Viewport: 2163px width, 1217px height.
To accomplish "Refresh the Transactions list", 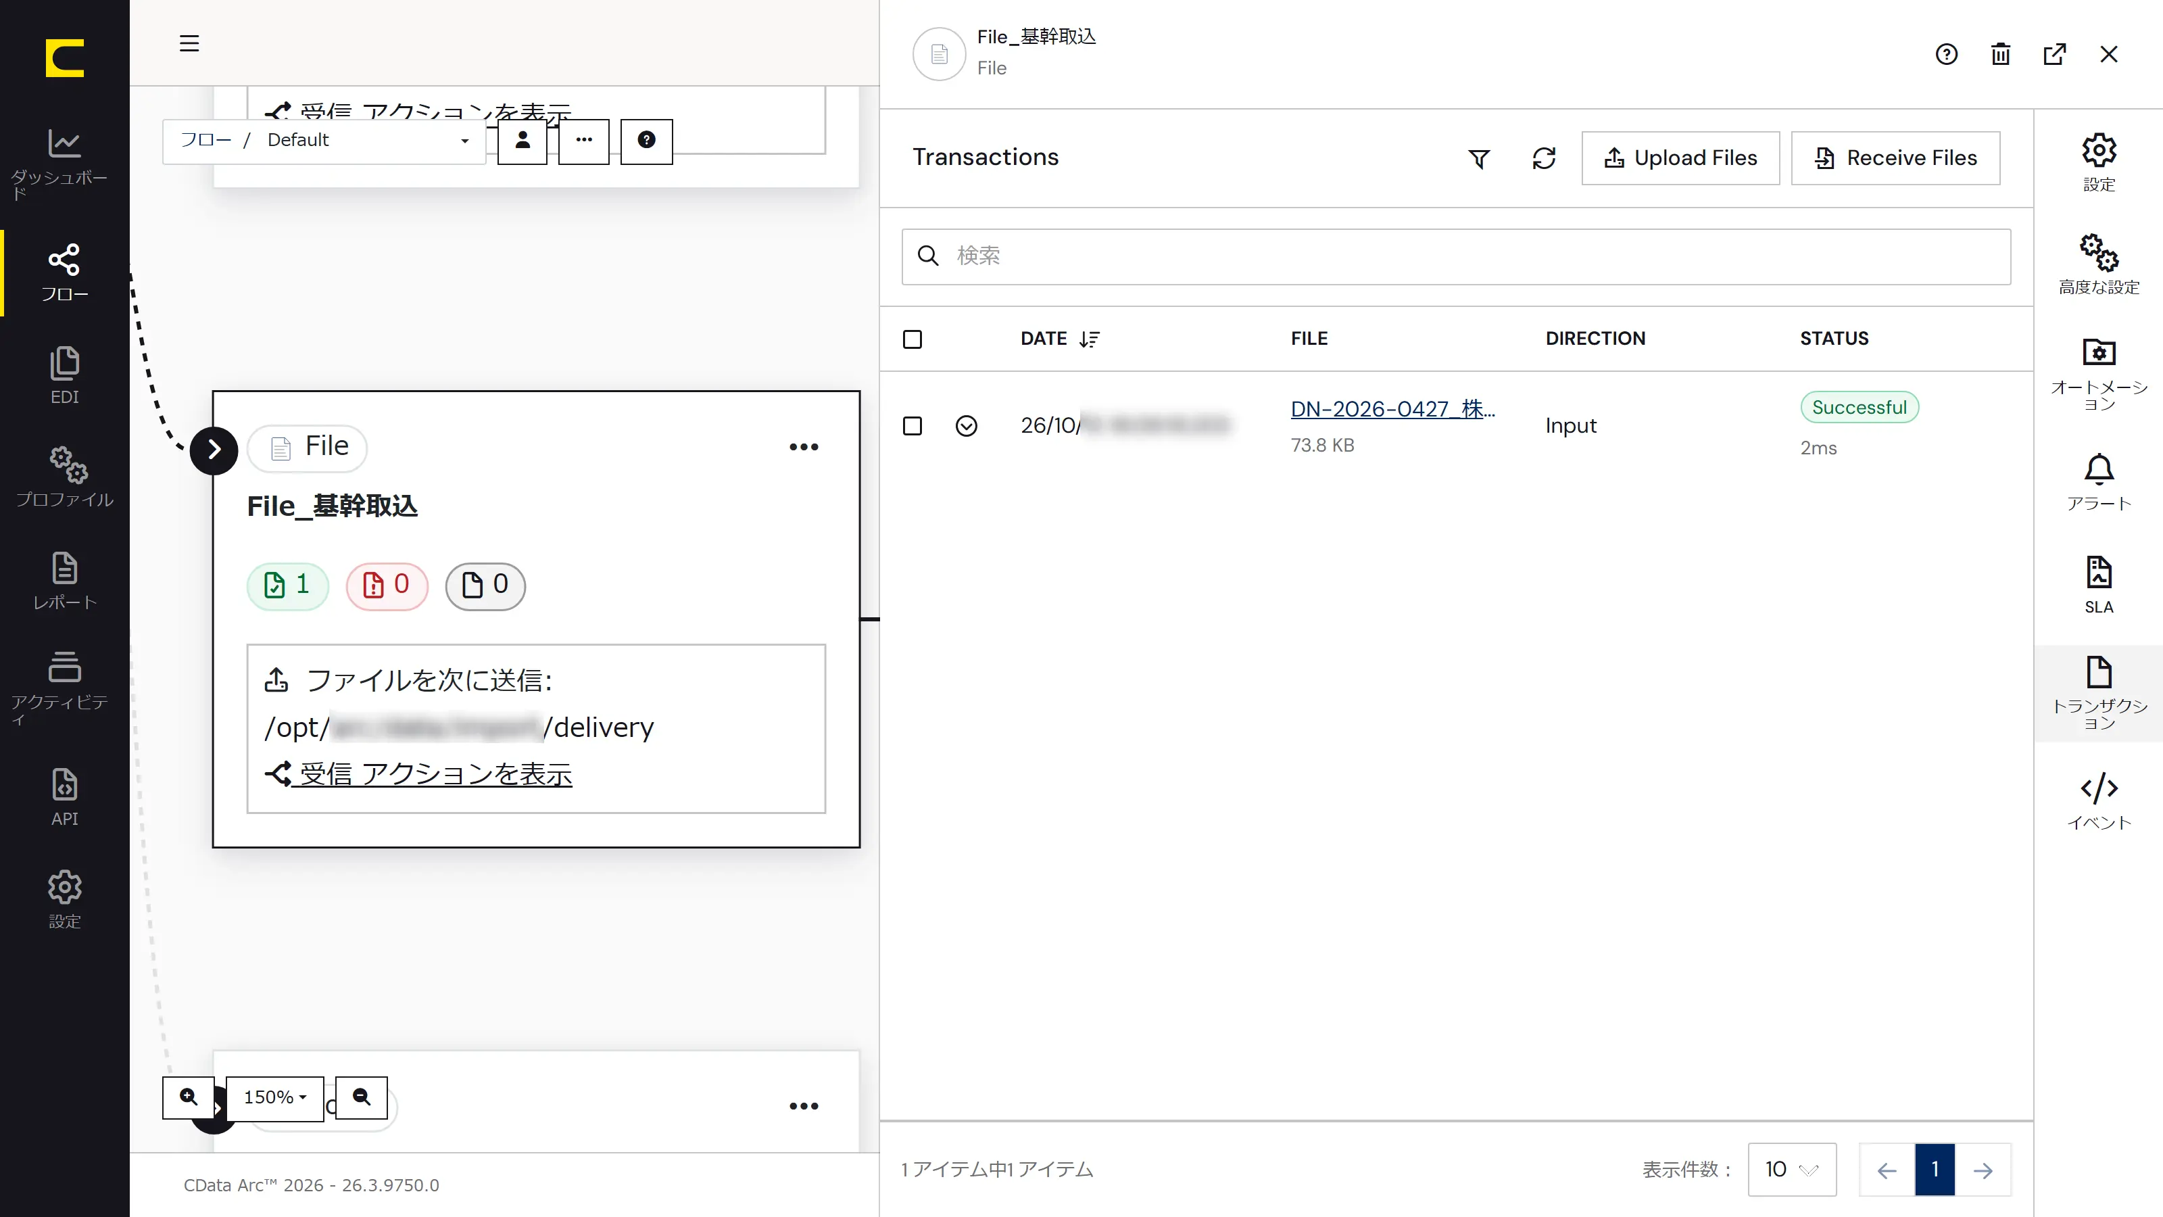I will [1543, 158].
